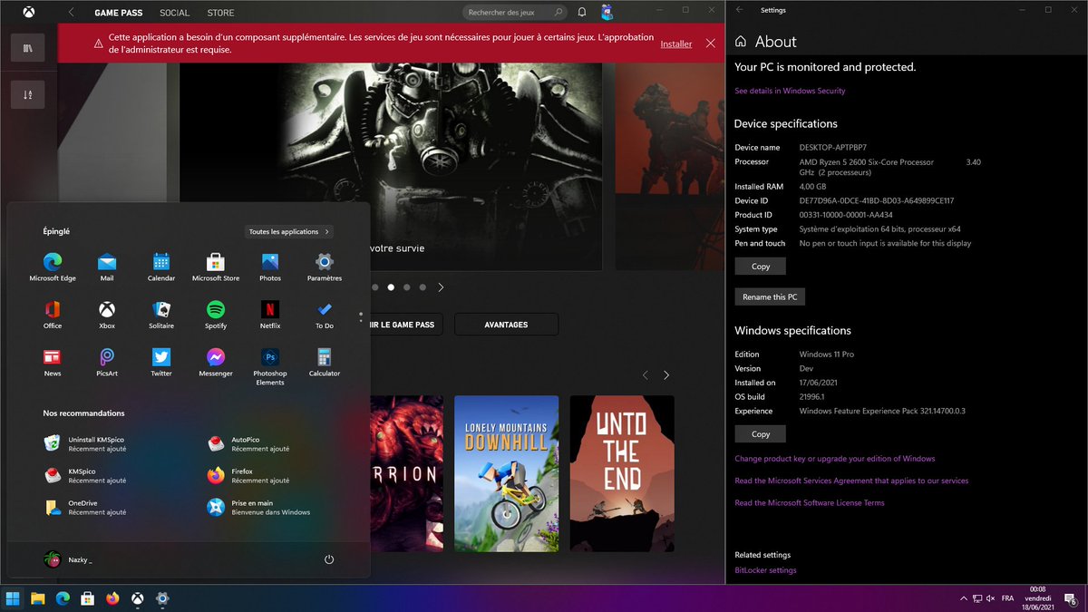Screen dimensions: 1088x612
Task: Show hidden tray icons chevron
Action: pyautogui.click(x=963, y=598)
